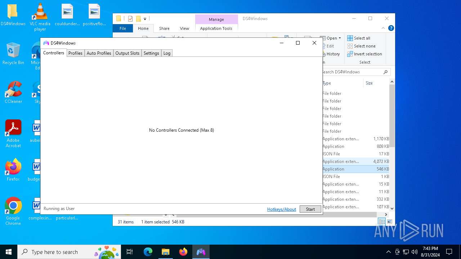Open the Recycle Bin
The image size is (461, 259).
(x=13, y=53)
